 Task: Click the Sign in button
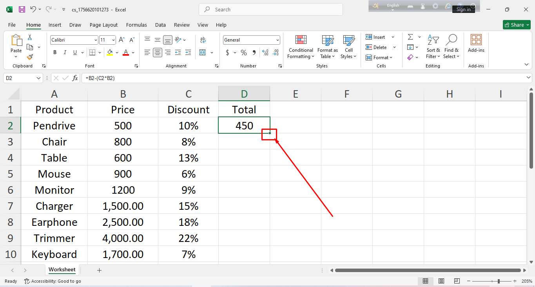(463, 9)
